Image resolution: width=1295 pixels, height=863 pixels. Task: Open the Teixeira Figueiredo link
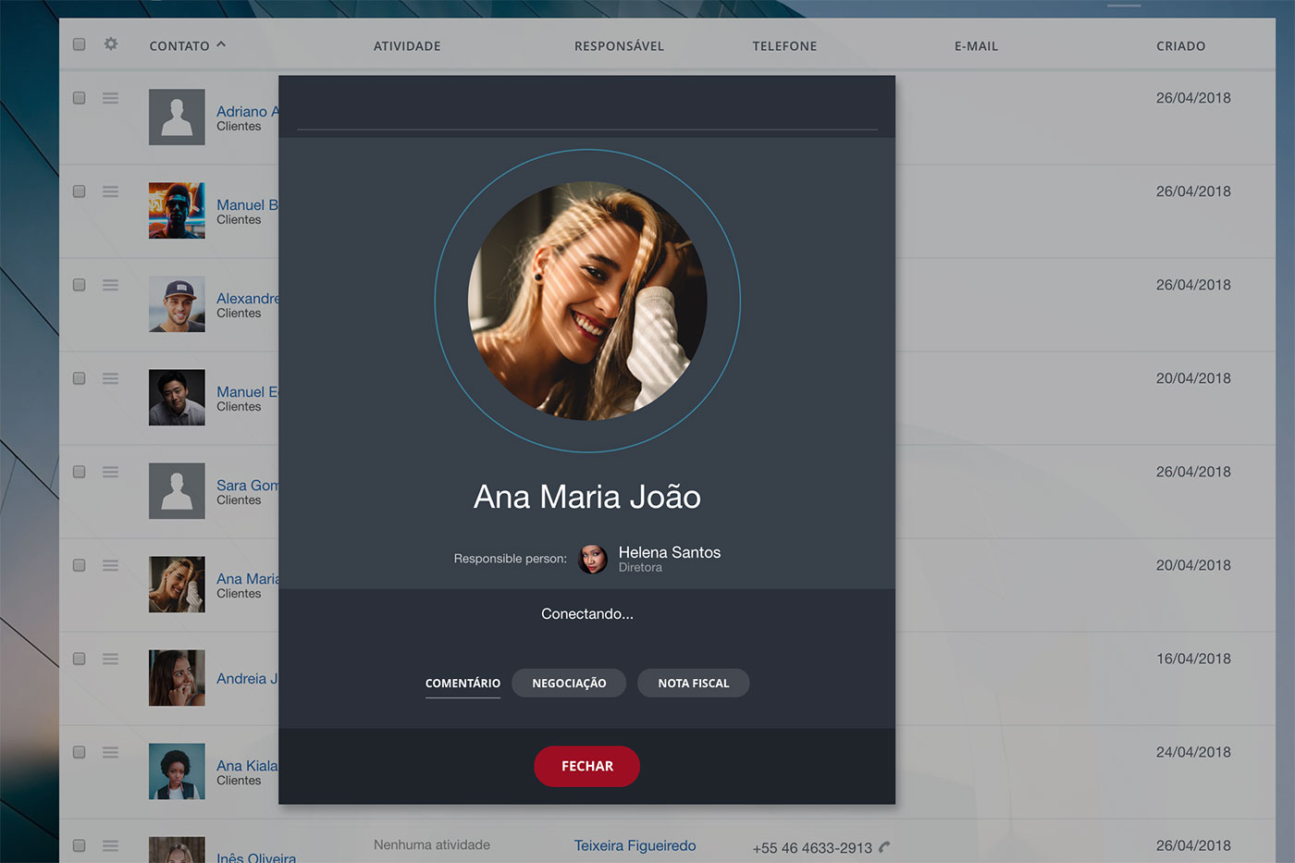[635, 845]
